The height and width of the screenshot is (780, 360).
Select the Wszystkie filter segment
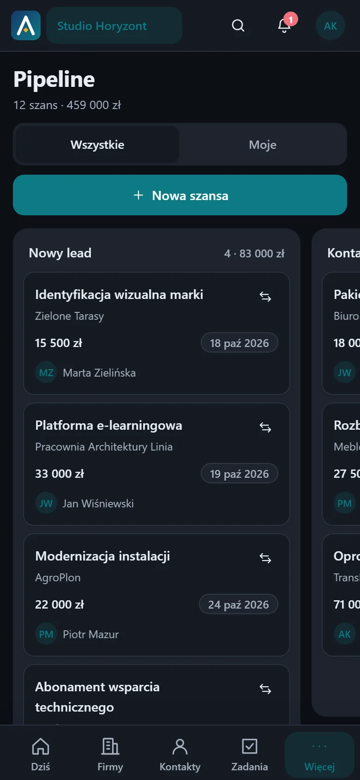tap(97, 145)
